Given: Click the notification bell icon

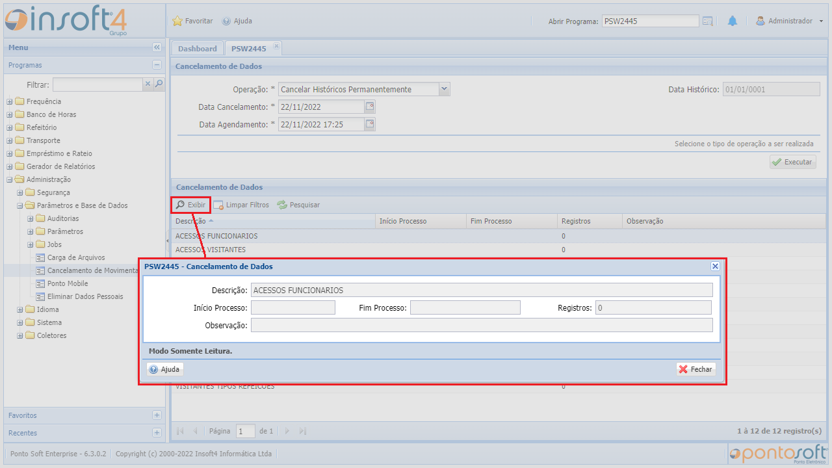Looking at the screenshot, I should tap(733, 21).
